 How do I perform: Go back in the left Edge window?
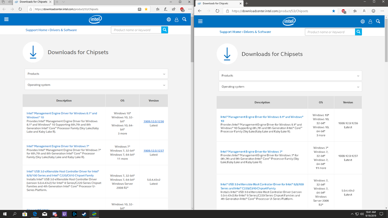pos(4,9)
